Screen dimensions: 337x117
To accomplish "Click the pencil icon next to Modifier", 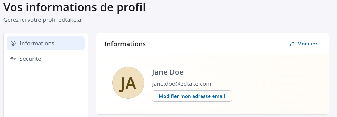I will point(292,44).
